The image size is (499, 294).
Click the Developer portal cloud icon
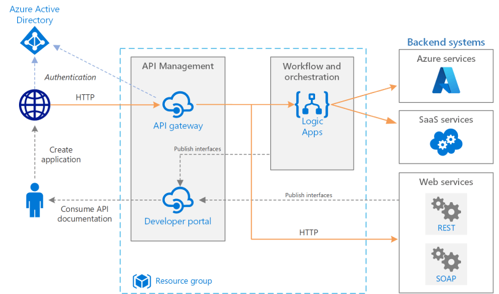(178, 200)
